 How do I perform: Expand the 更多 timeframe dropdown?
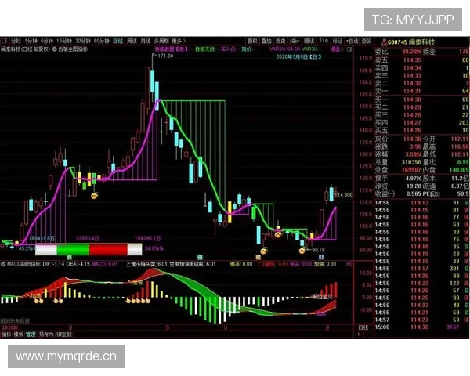(x=178, y=41)
